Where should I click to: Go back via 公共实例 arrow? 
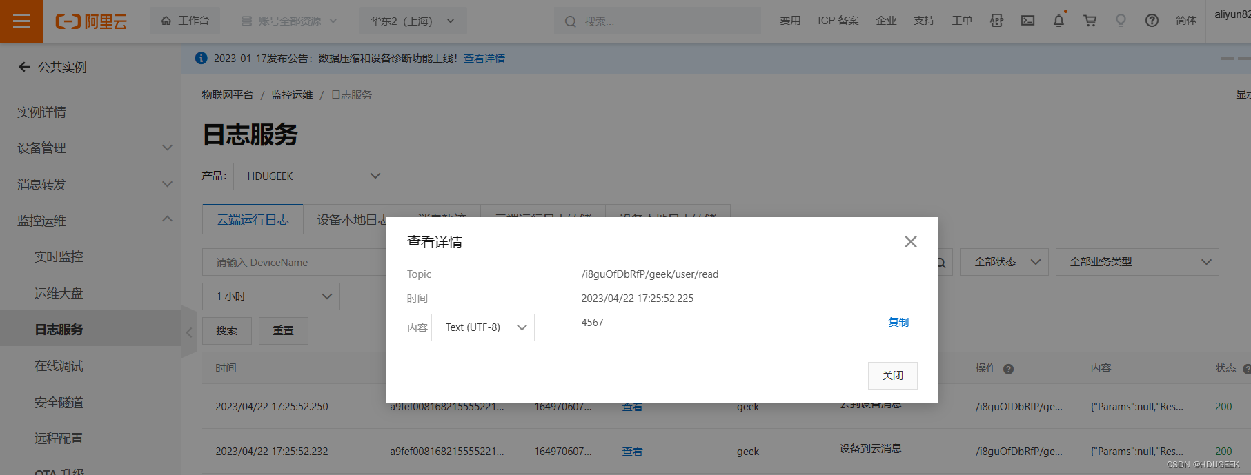(24, 67)
